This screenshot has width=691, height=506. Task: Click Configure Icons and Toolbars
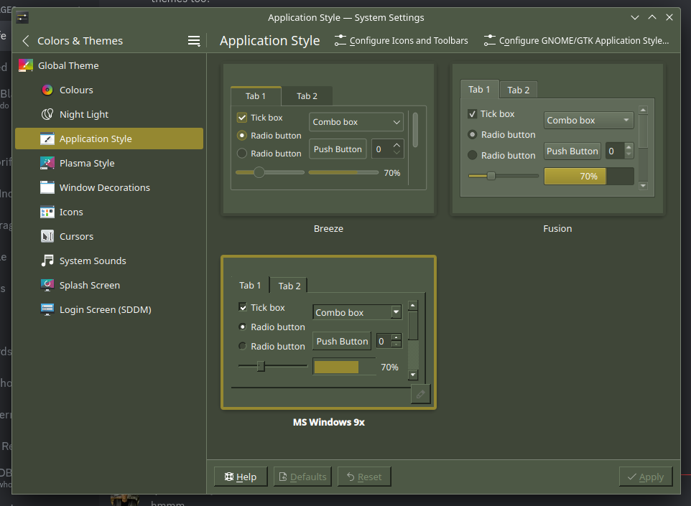tap(402, 41)
